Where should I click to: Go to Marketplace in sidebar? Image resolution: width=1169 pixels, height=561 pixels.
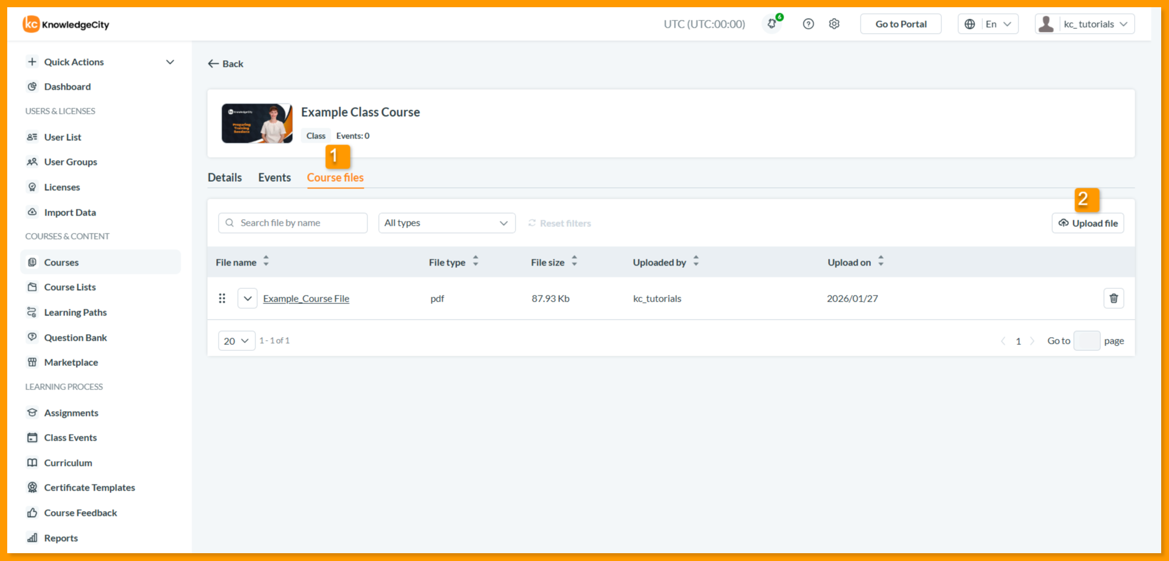click(71, 362)
